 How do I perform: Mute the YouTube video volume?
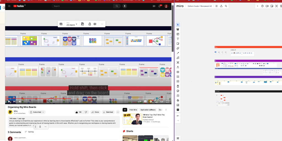tap(20, 102)
